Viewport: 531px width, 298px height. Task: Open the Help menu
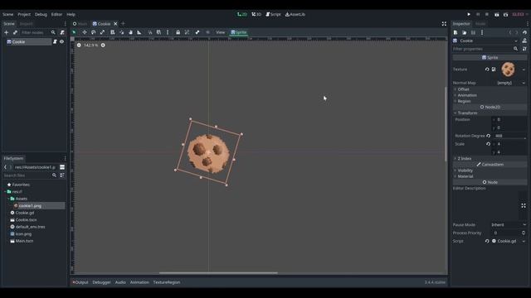click(71, 14)
